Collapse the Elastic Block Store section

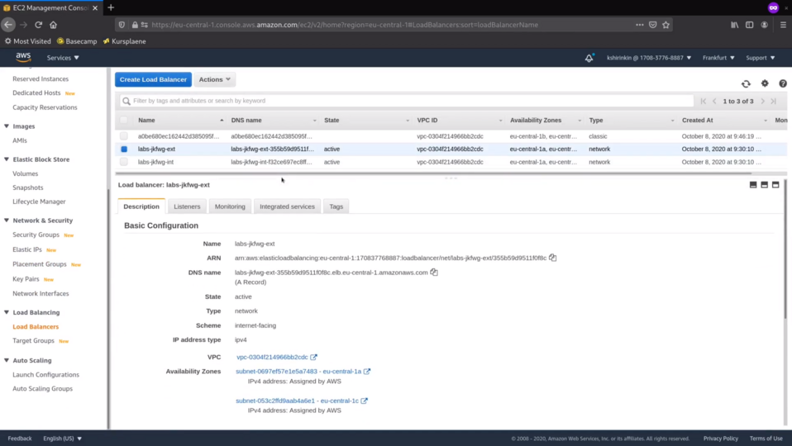point(7,159)
